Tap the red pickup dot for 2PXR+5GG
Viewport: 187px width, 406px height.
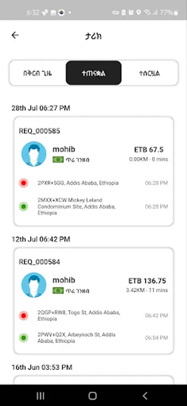click(24, 183)
